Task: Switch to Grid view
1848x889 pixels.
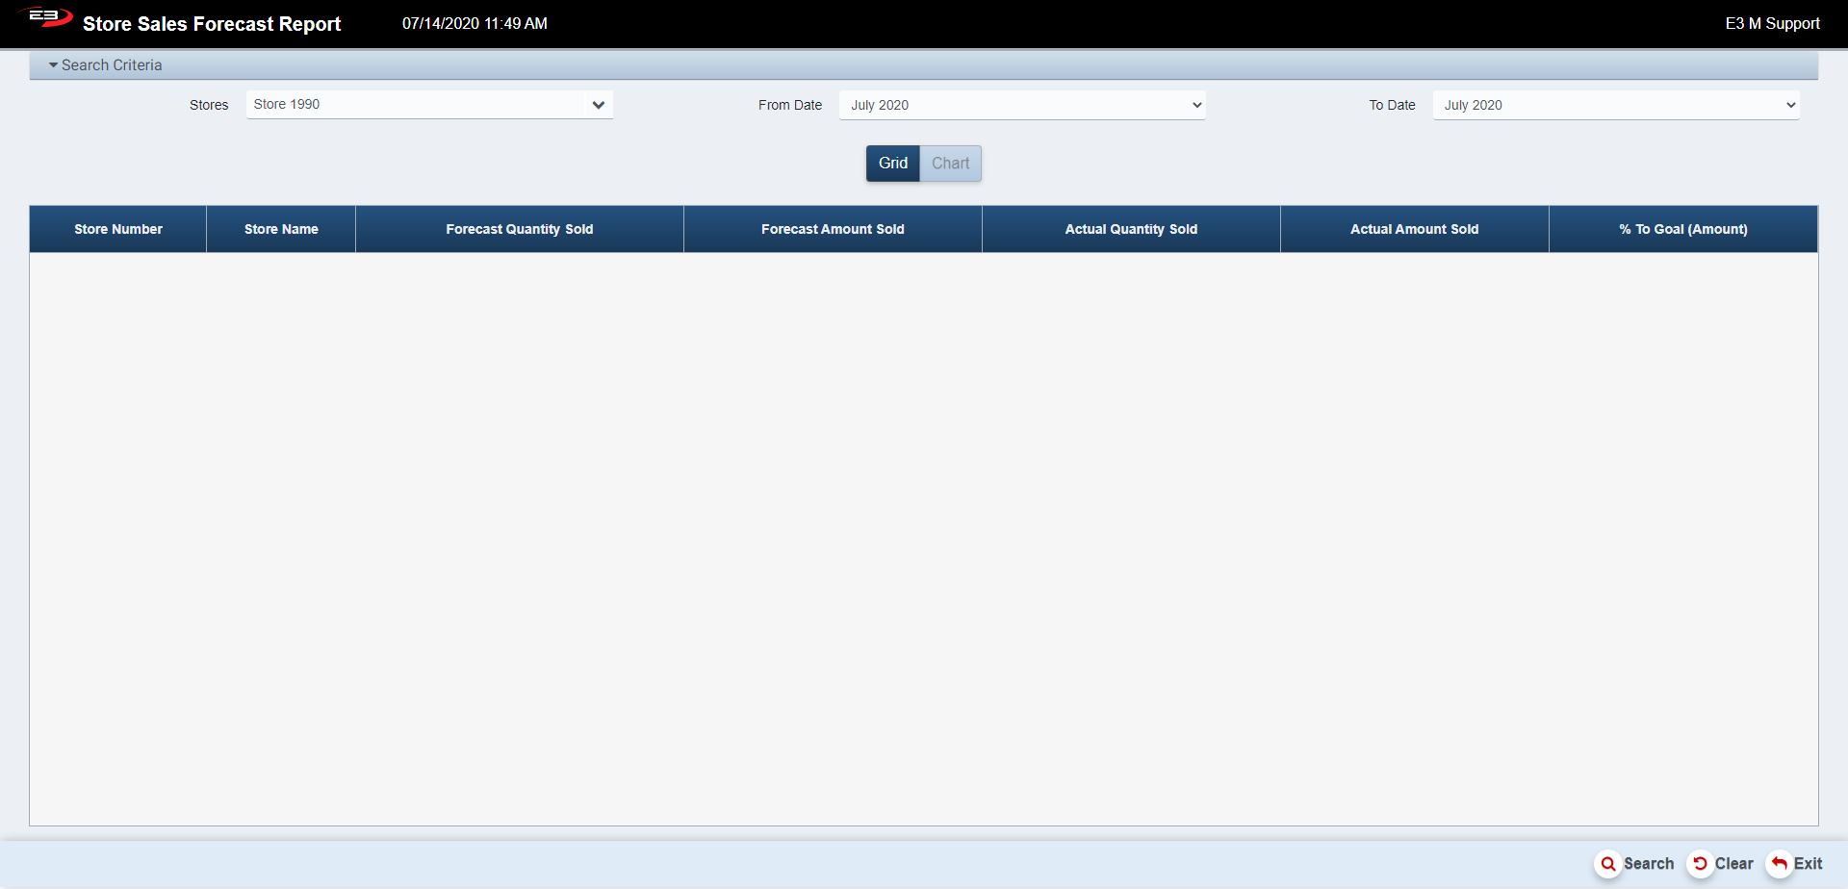Action: [x=892, y=164]
